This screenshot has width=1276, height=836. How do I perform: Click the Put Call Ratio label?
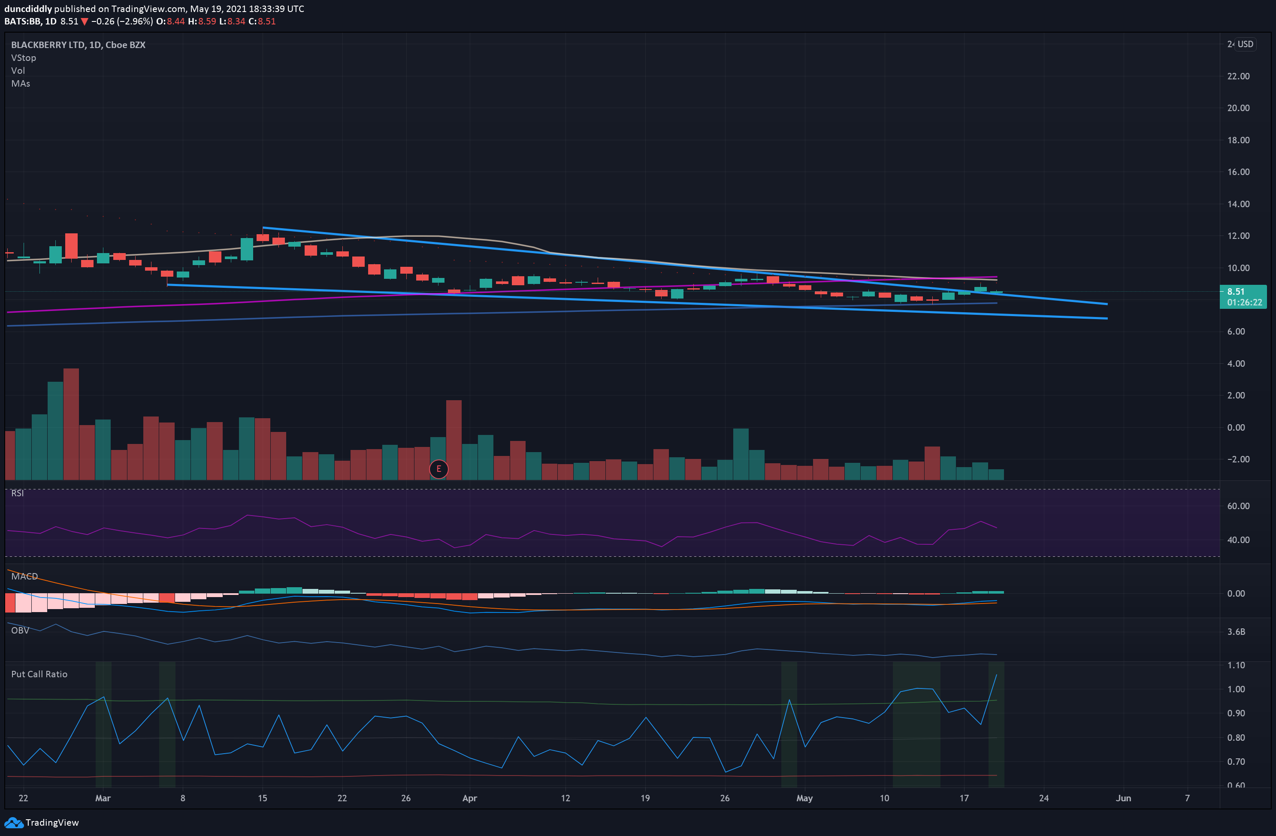tap(39, 674)
